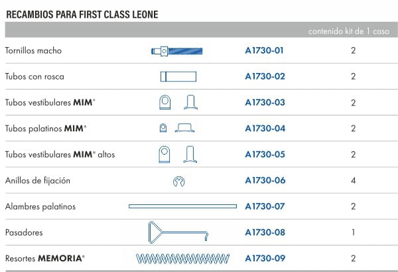Open product code A1730-02
Image resolution: width=398 pixels, height=272 pixels.
265,76
